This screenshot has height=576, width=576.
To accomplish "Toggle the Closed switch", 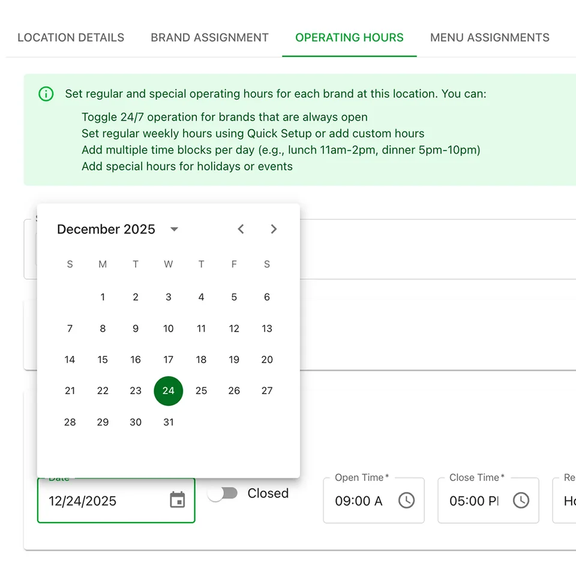I will (x=223, y=493).
